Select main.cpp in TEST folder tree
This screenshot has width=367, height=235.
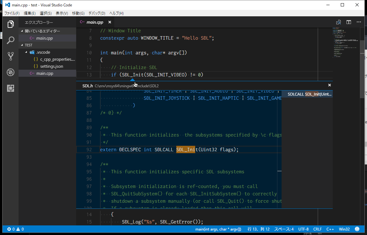[x=47, y=73]
